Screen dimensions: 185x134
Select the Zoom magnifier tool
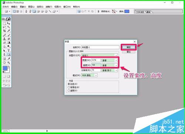coord(9,63)
